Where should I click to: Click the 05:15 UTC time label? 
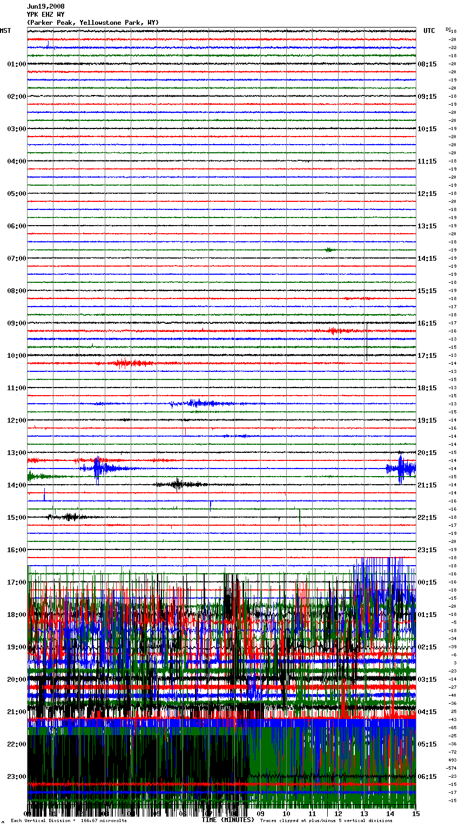point(427,744)
